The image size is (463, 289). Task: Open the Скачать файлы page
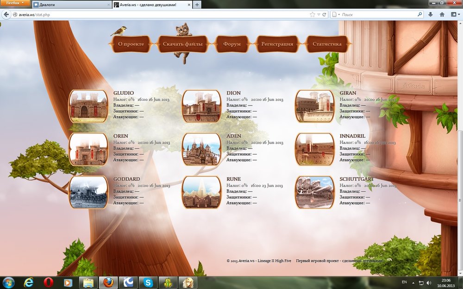[x=182, y=44]
